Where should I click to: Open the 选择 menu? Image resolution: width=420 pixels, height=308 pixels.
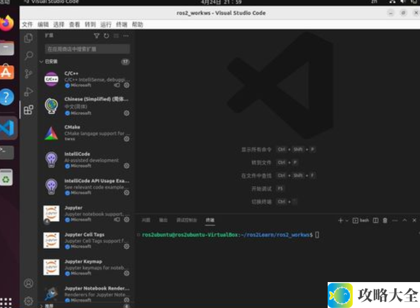pos(59,25)
